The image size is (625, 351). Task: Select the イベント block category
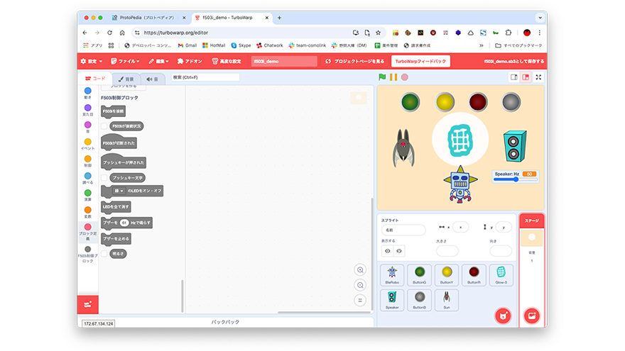coord(87,144)
